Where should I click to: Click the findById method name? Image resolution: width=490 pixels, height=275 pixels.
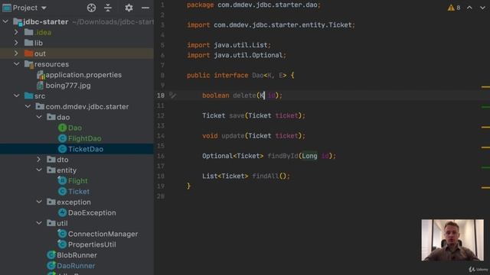[x=283, y=156]
